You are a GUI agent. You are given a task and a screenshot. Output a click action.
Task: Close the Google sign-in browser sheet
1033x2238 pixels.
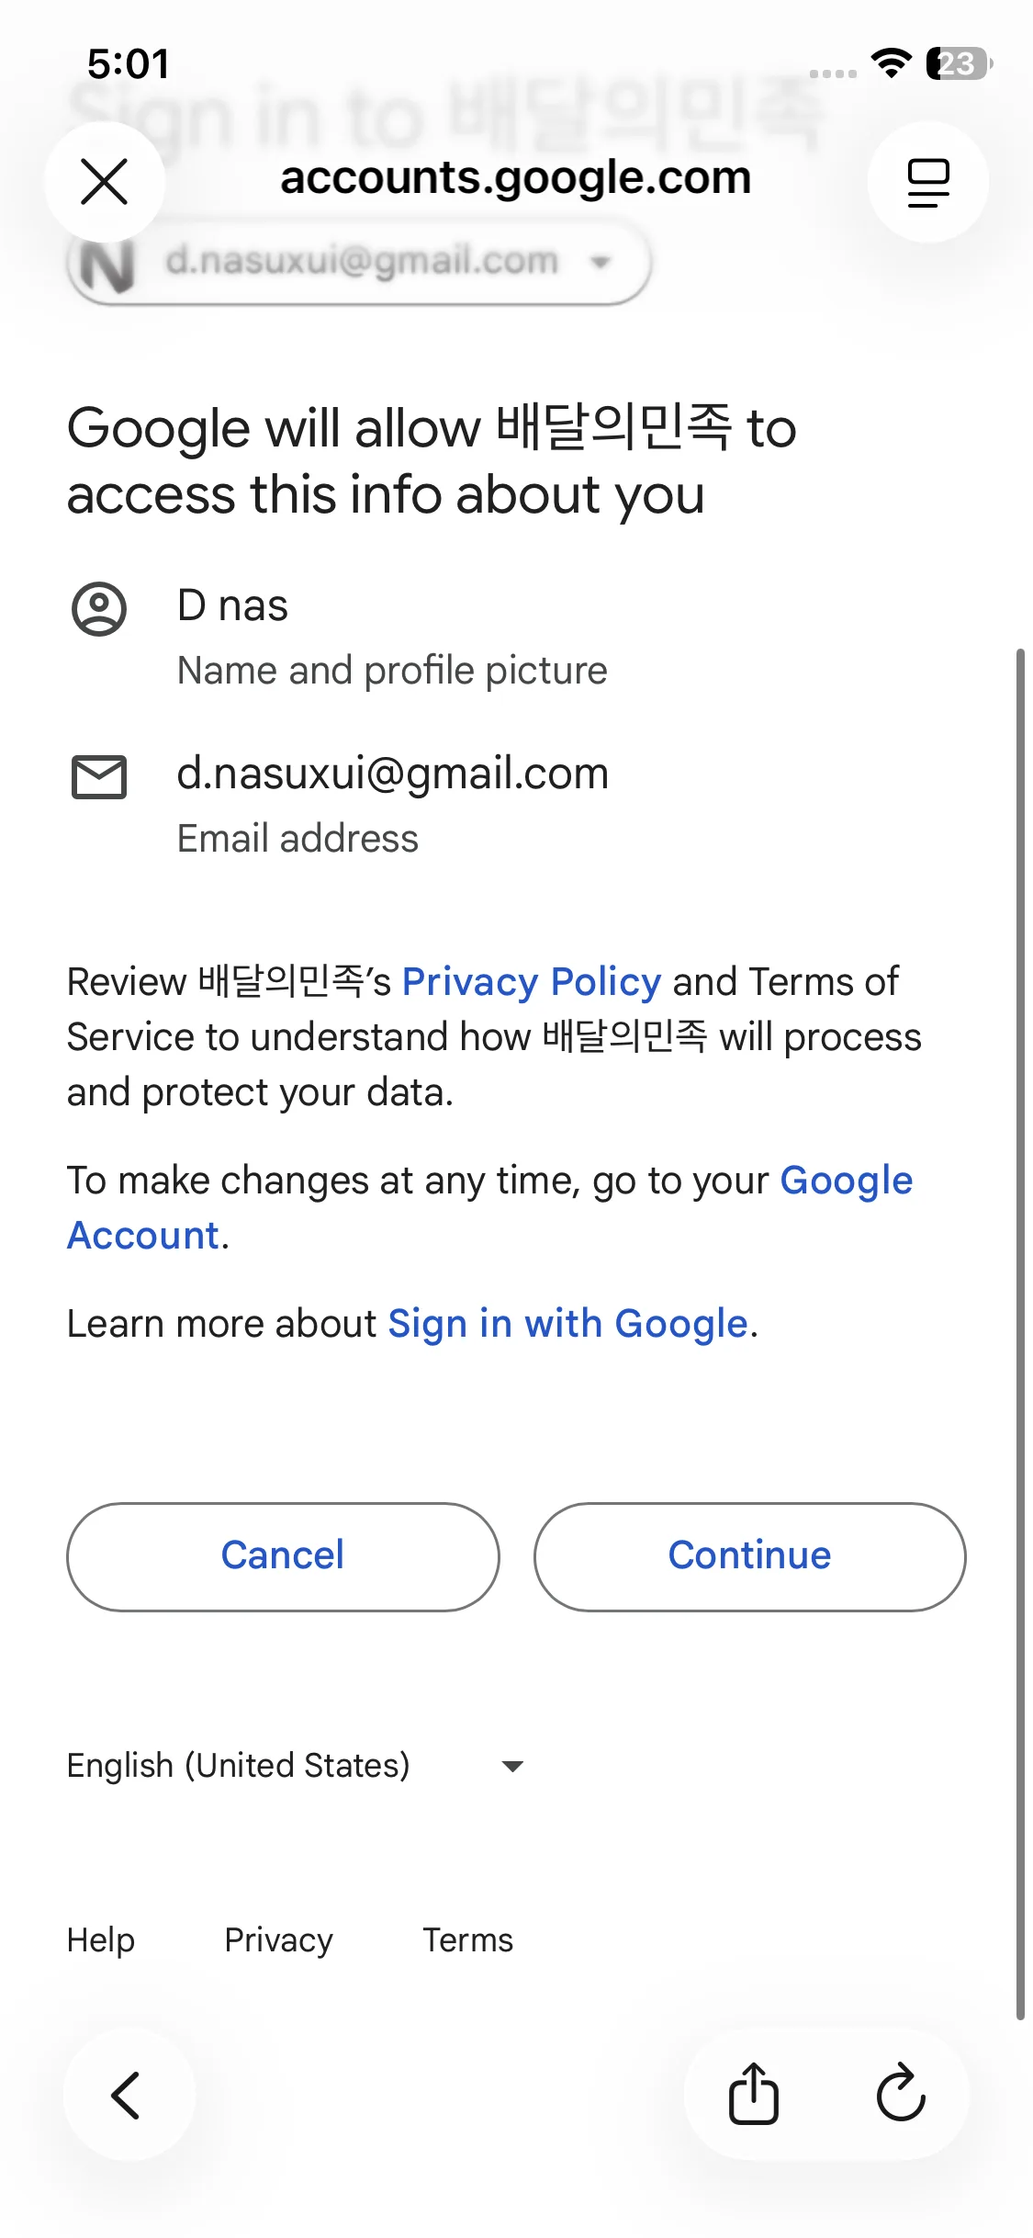click(x=105, y=181)
